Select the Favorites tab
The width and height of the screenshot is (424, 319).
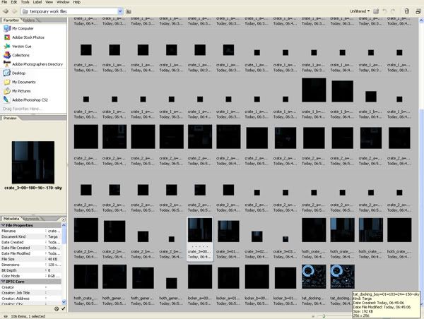point(11,20)
